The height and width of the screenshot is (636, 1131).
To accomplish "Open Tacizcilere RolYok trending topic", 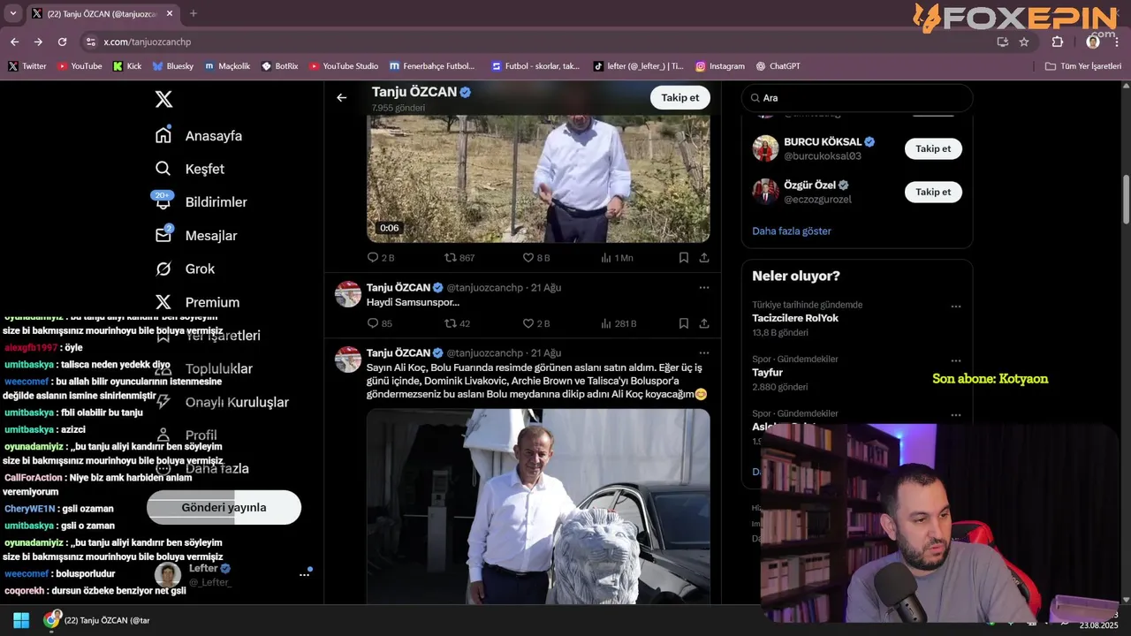I will click(795, 318).
